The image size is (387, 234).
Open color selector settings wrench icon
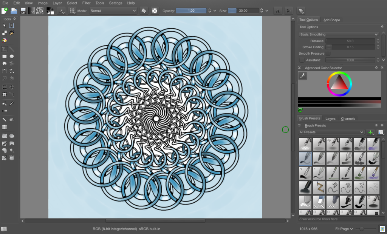pos(302,76)
